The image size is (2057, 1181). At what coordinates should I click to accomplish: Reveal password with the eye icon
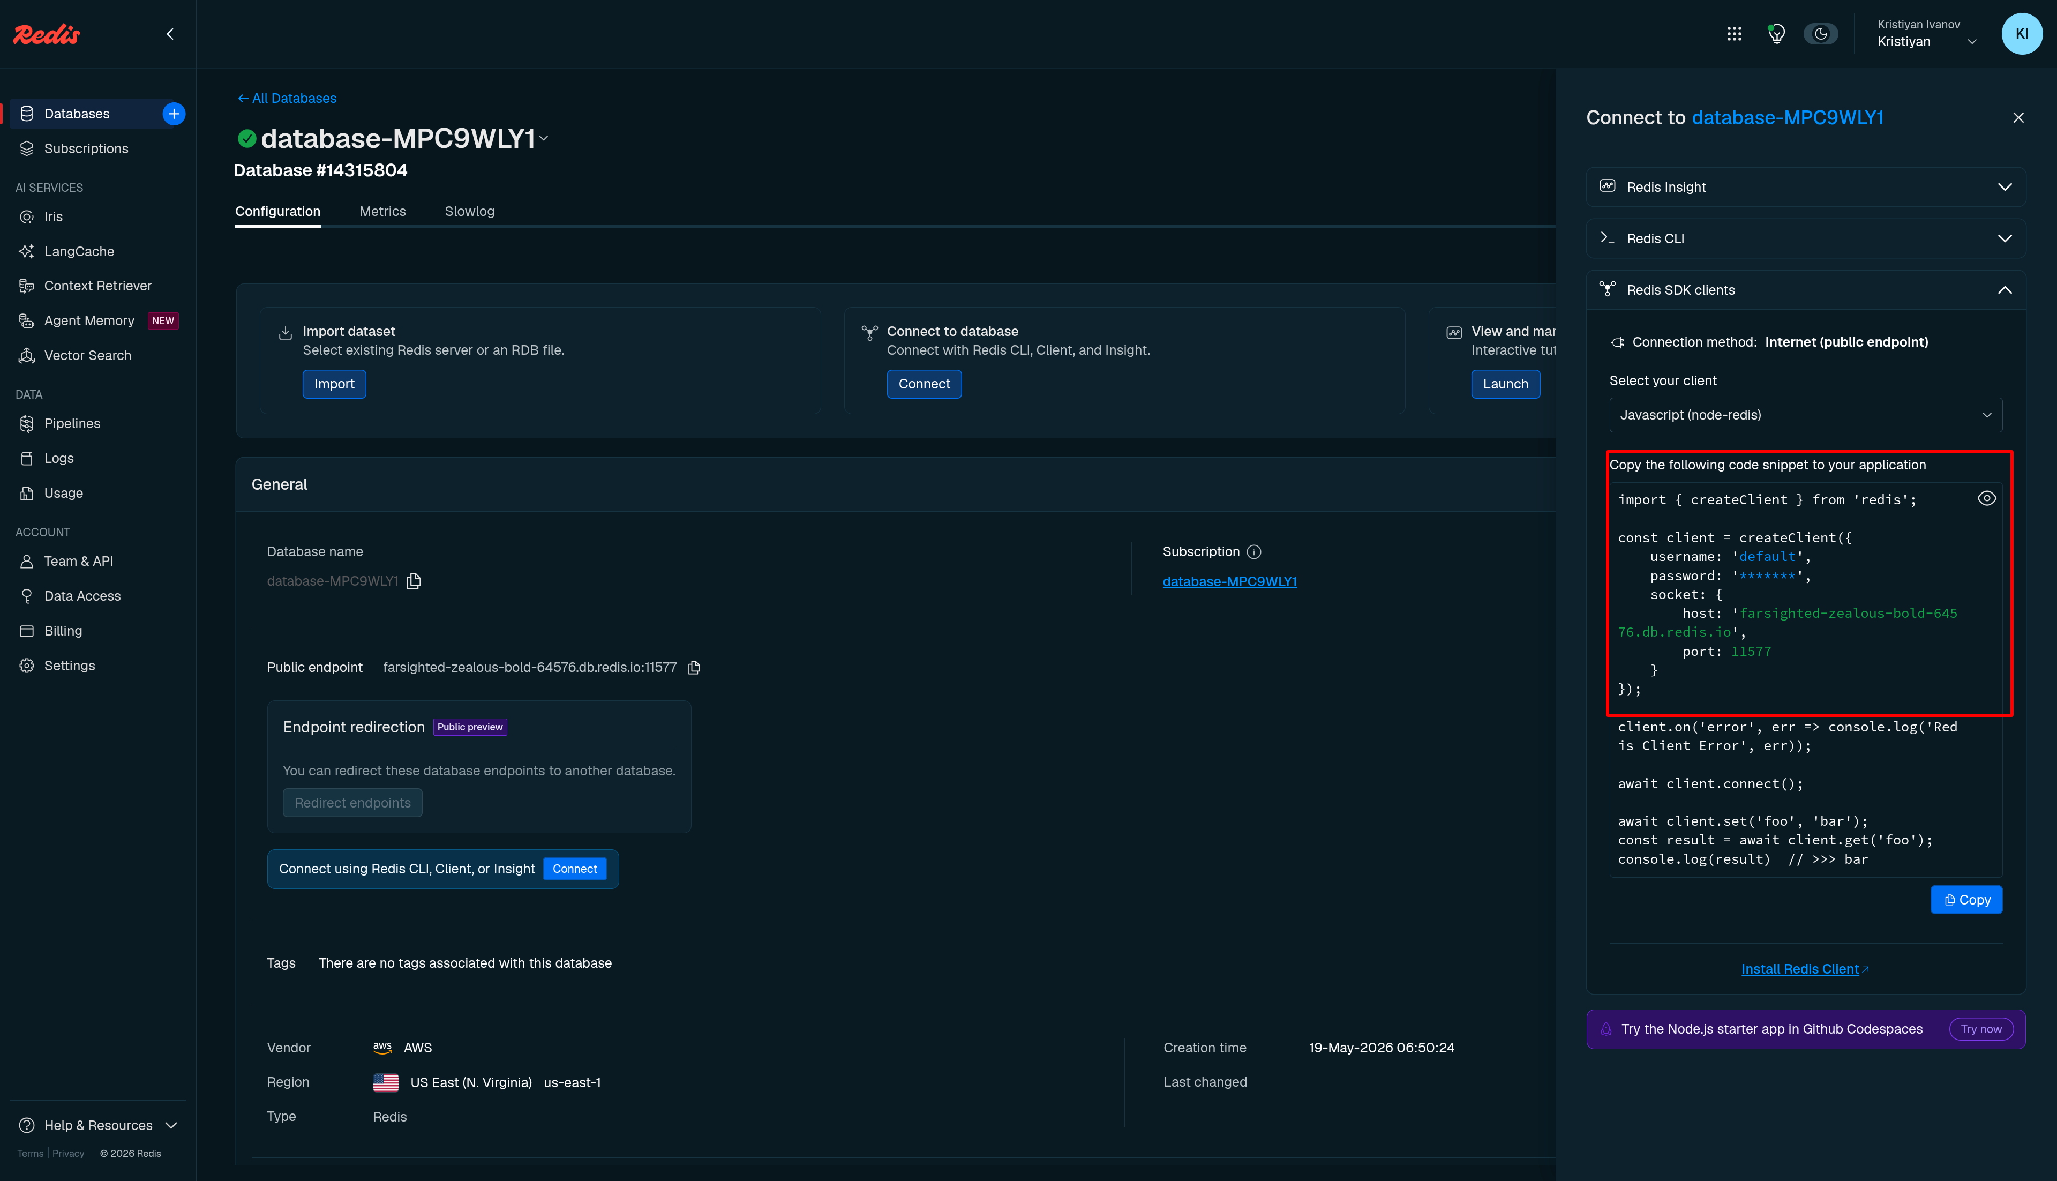[x=1986, y=498]
